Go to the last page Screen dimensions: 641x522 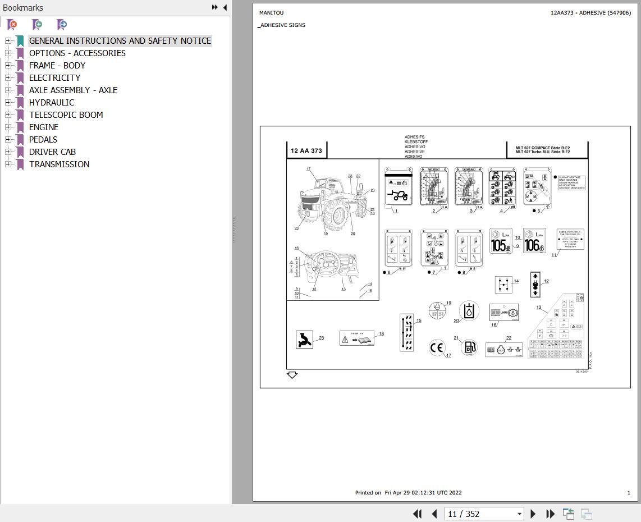[x=550, y=514]
